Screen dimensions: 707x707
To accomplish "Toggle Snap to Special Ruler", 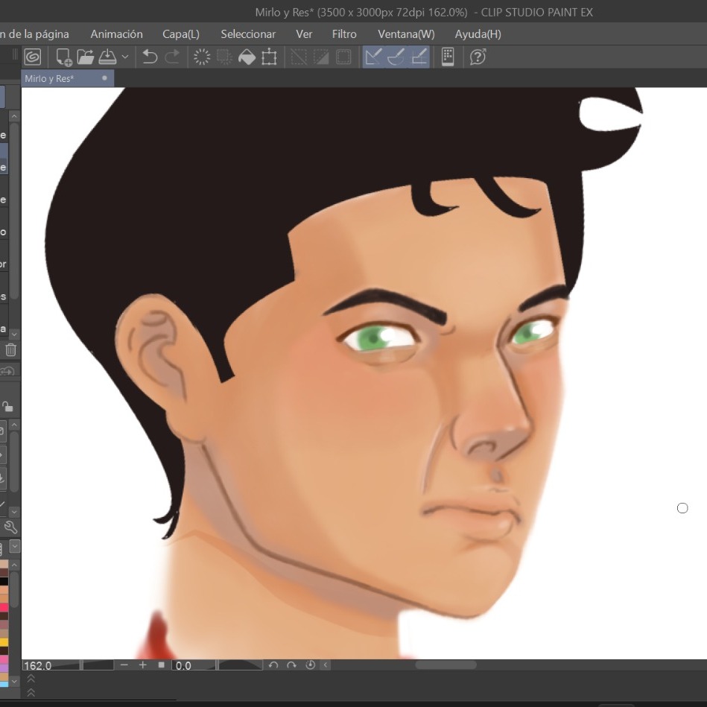I will pyautogui.click(x=396, y=57).
